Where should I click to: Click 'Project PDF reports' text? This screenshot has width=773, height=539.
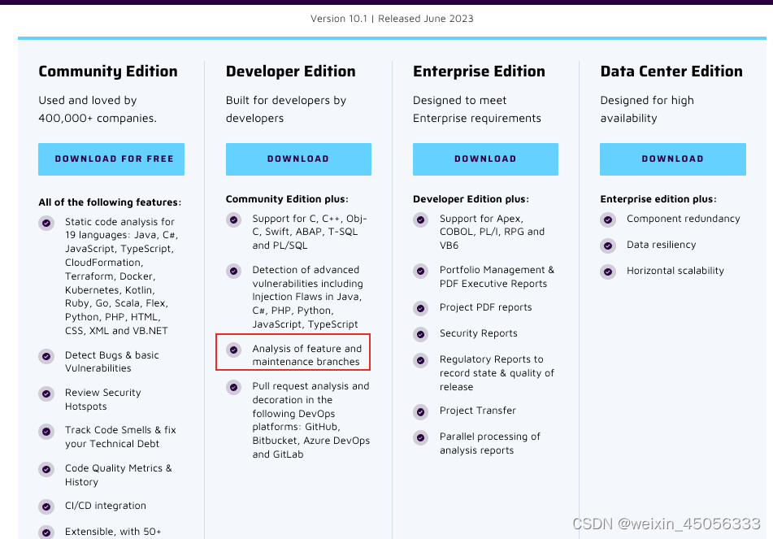point(485,308)
